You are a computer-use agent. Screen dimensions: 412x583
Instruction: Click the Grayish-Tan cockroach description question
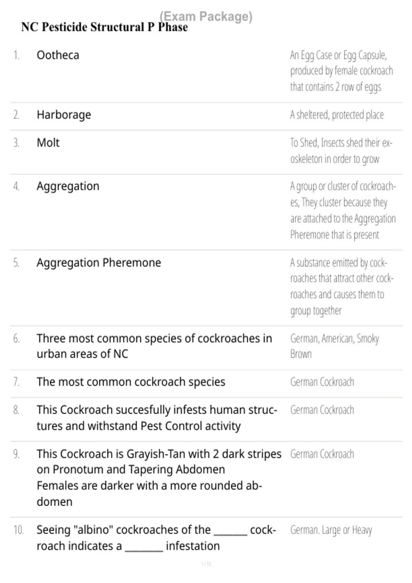point(159,478)
